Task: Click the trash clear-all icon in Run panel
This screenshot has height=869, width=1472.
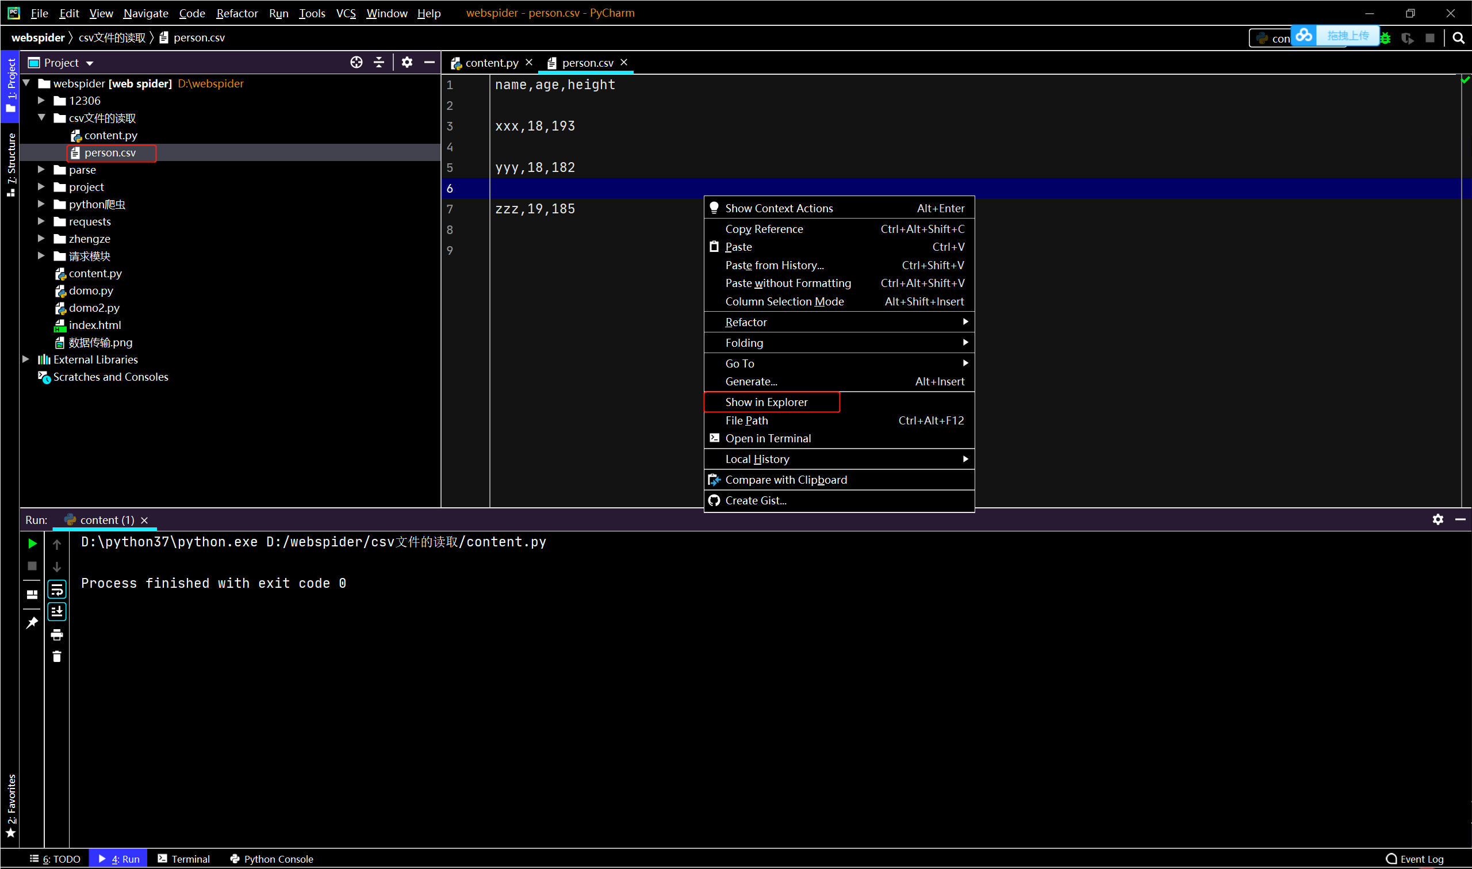Action: tap(57, 656)
